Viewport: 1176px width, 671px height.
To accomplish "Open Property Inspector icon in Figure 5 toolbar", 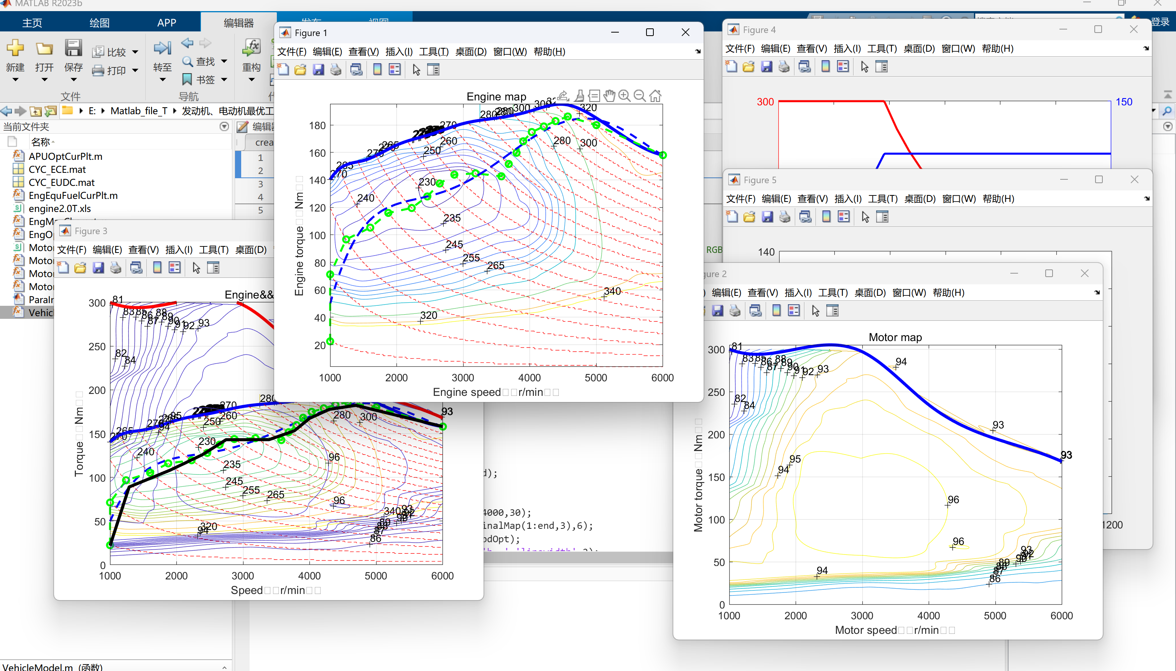I will pos(882,217).
